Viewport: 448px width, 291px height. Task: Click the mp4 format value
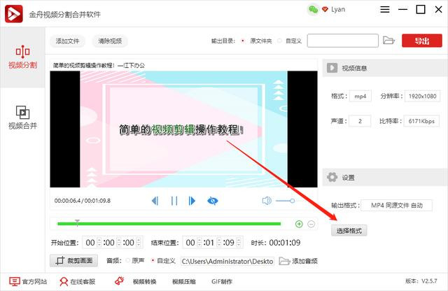(360, 97)
